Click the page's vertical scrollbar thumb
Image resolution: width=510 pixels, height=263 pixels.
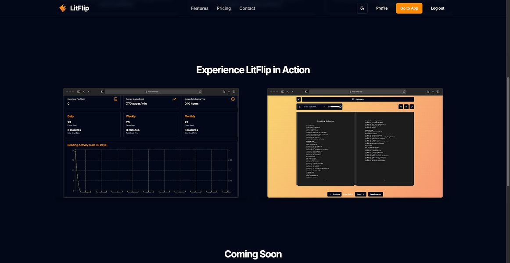click(508, 131)
